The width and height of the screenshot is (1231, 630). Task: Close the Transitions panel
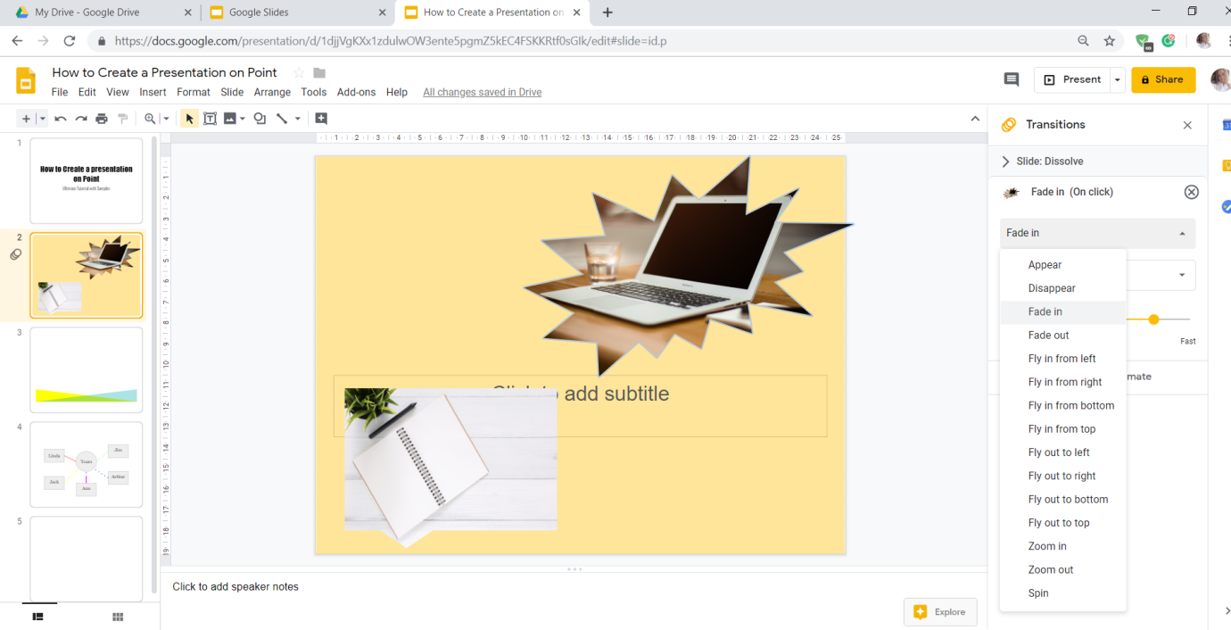point(1187,125)
